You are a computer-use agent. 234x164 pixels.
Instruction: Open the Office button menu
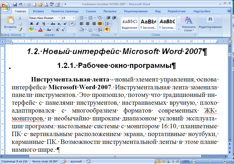pos(5,7)
